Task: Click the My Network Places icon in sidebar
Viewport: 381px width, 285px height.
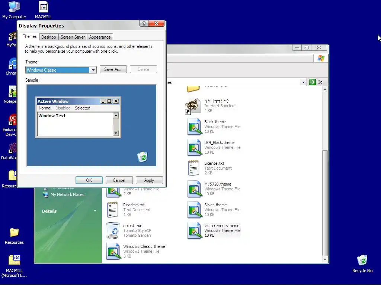Action: (45, 194)
